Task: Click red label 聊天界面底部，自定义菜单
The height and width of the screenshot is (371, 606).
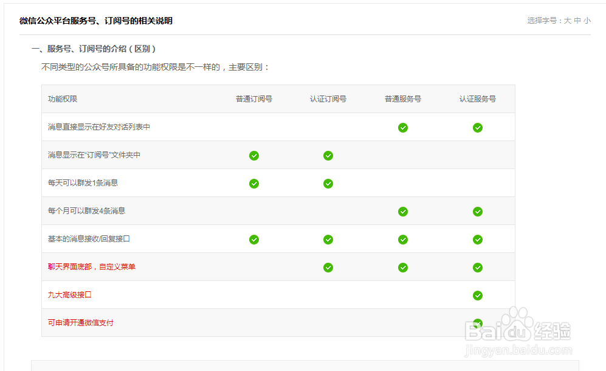Action: tap(92, 266)
